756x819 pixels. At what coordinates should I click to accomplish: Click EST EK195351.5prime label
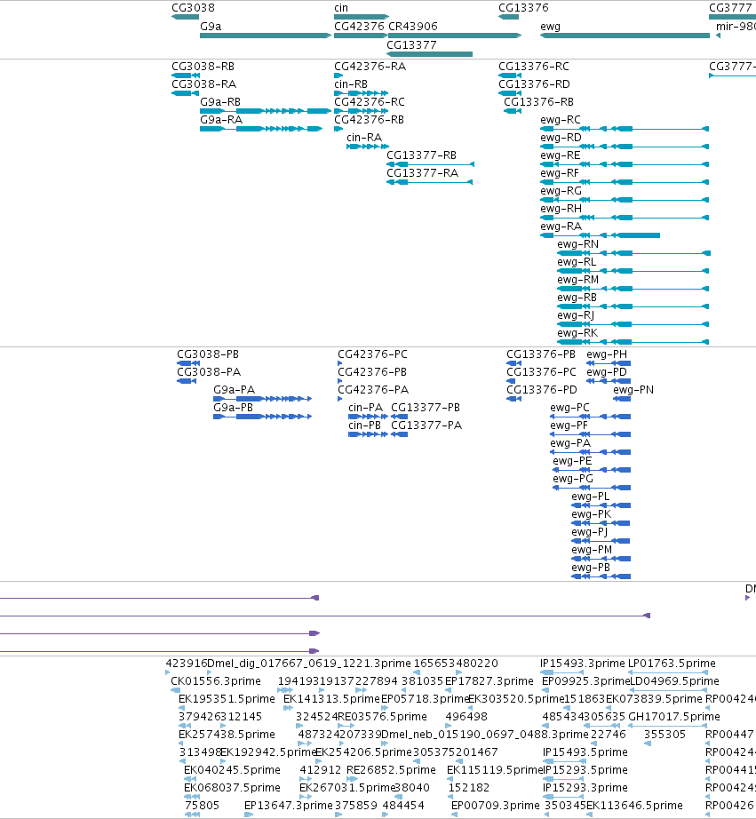pos(227,699)
